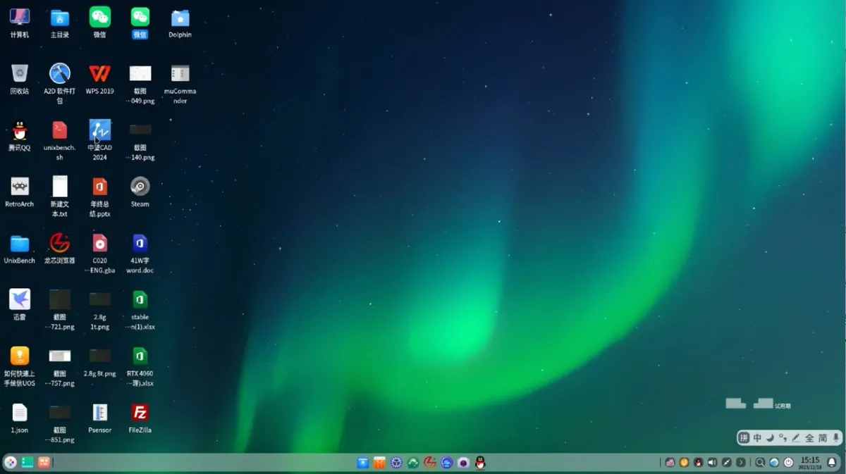Screen dimensions: 846x474
Task: Open the launcher menu in the taskbar
Action: click(11, 462)
